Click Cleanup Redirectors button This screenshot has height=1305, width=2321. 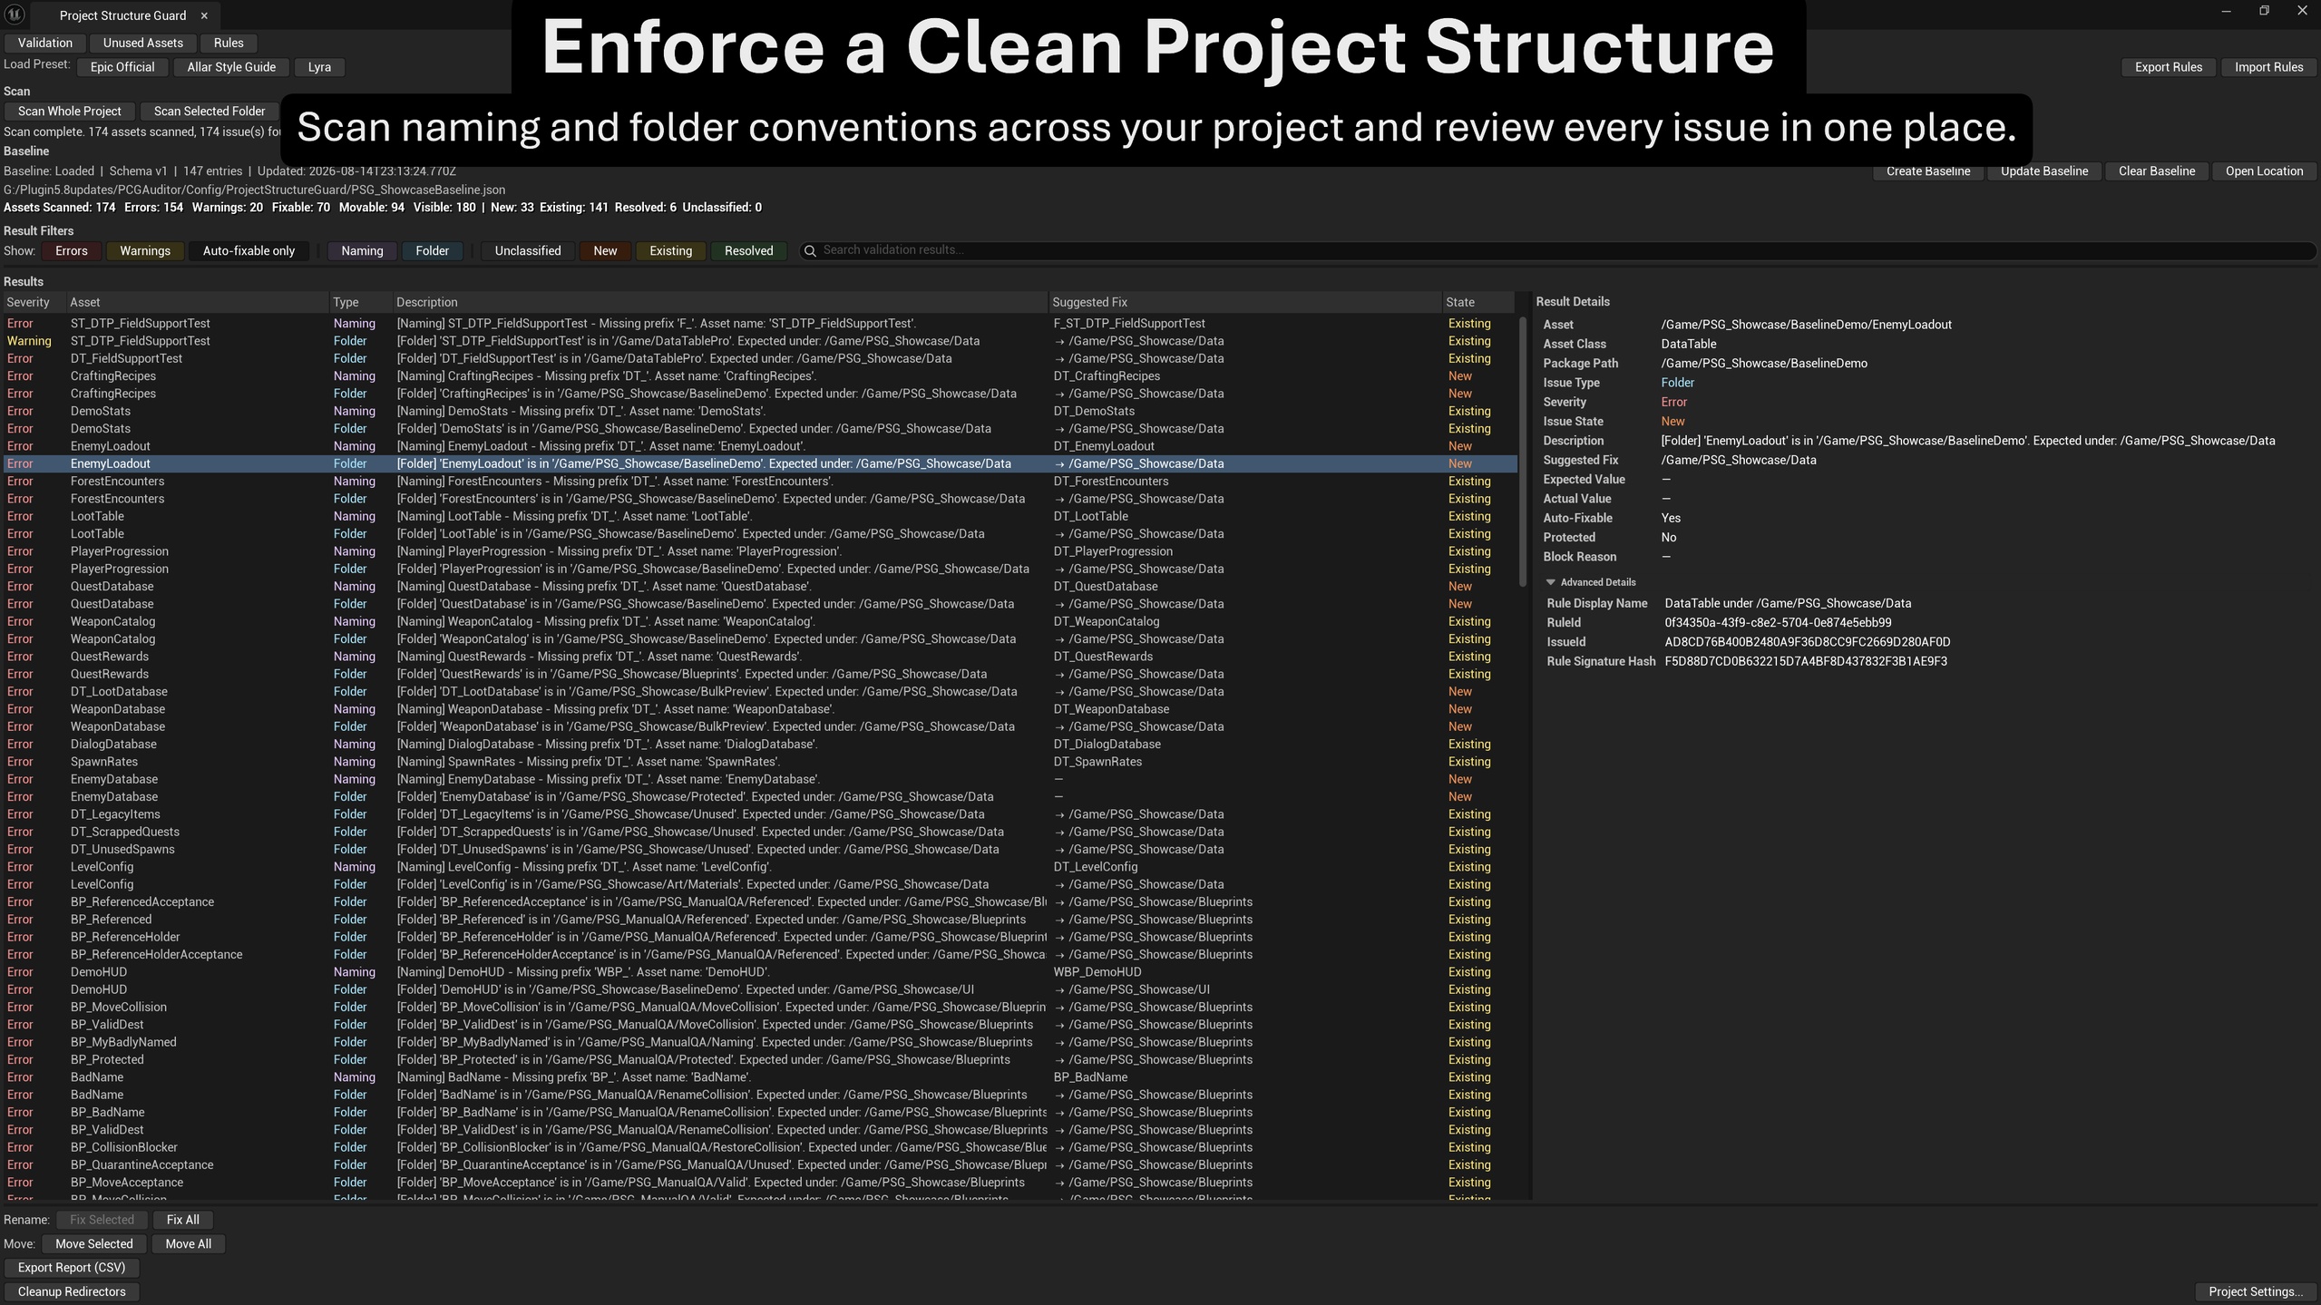(72, 1291)
